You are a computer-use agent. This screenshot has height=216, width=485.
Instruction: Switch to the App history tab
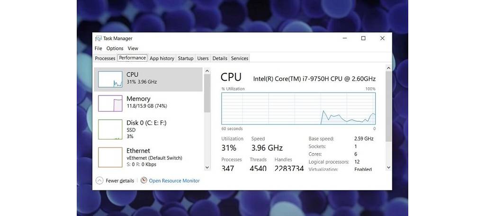[x=162, y=58]
